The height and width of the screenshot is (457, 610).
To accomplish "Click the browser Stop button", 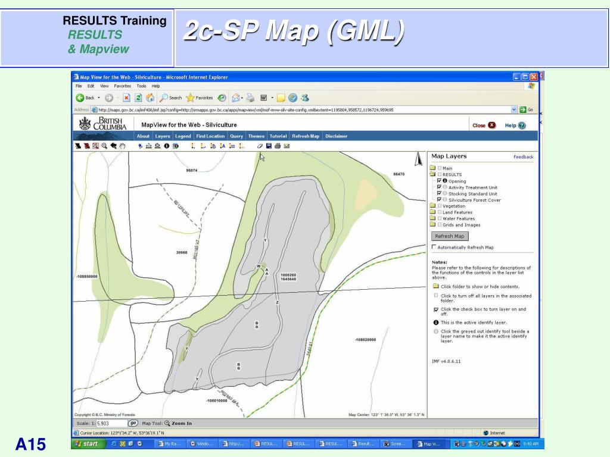I will tap(126, 98).
